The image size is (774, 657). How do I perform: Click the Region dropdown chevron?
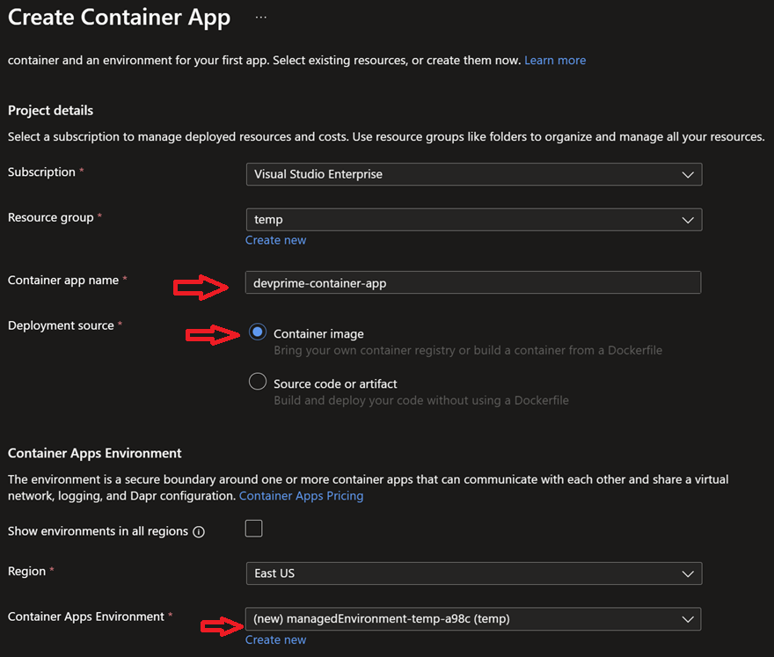click(689, 573)
